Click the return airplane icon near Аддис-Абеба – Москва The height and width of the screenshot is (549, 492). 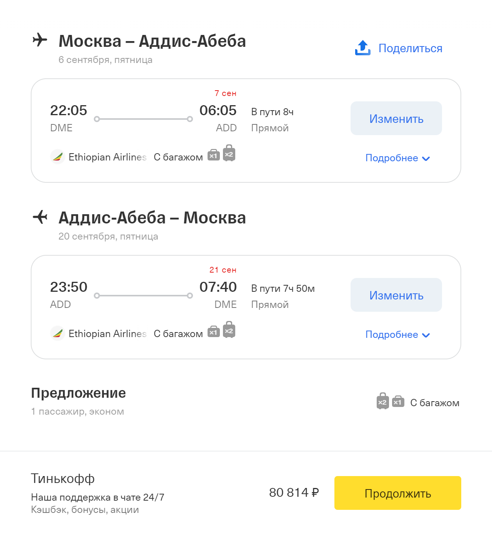click(40, 217)
